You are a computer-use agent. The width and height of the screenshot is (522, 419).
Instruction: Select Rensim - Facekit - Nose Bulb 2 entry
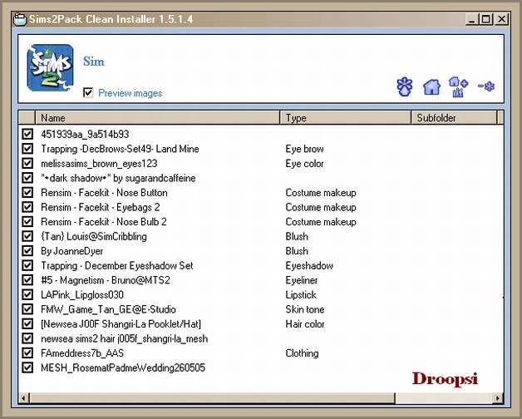click(x=104, y=222)
